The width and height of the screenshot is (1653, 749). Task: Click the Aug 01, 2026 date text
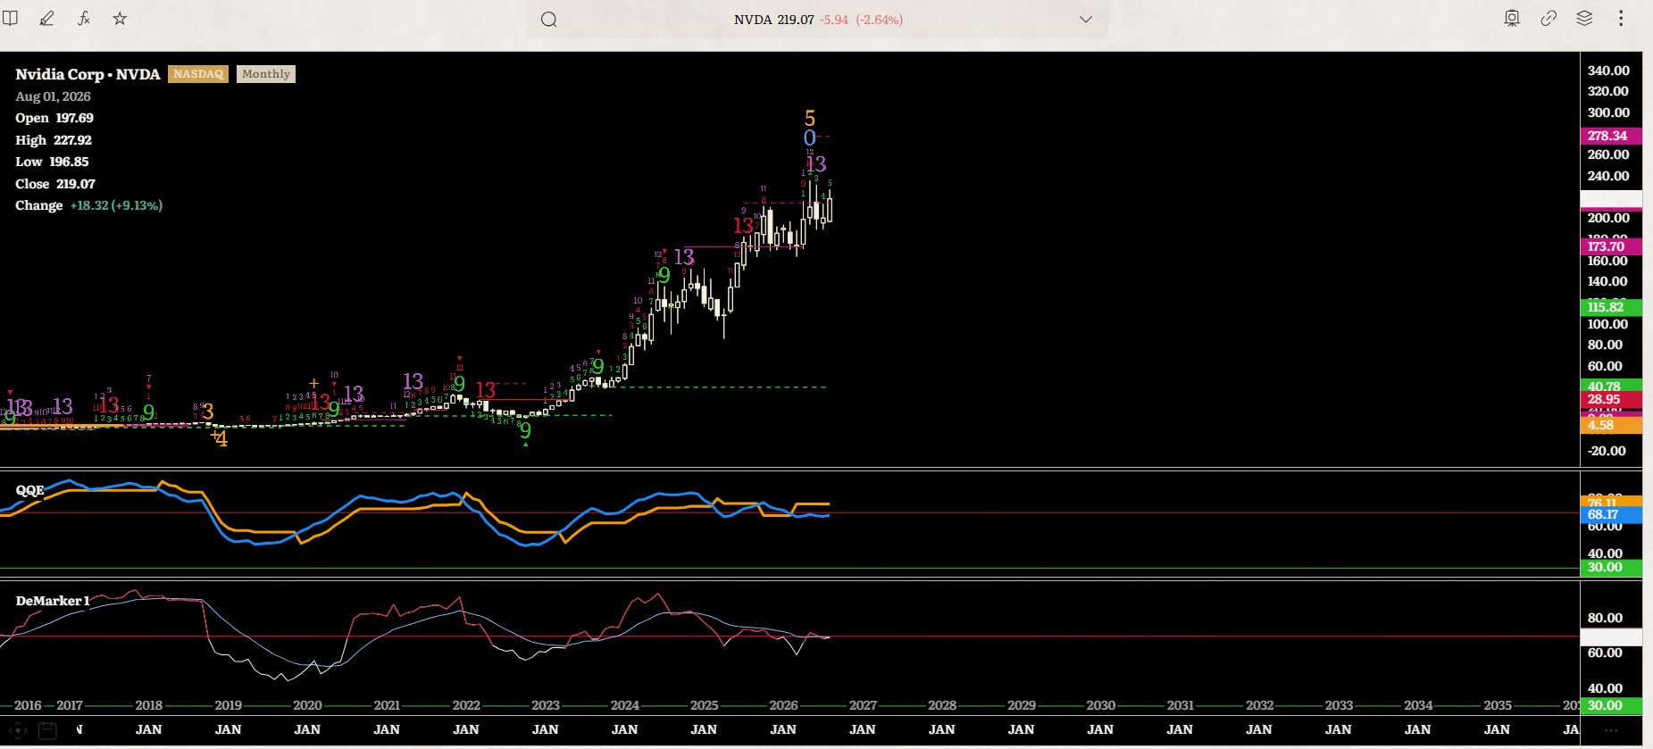[x=53, y=96]
